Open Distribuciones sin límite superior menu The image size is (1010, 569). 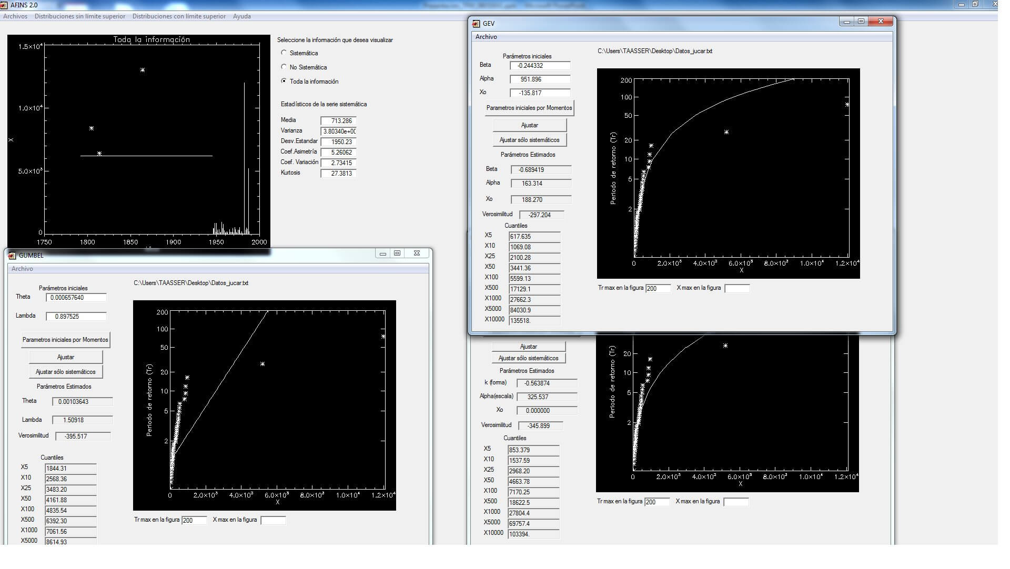click(80, 16)
